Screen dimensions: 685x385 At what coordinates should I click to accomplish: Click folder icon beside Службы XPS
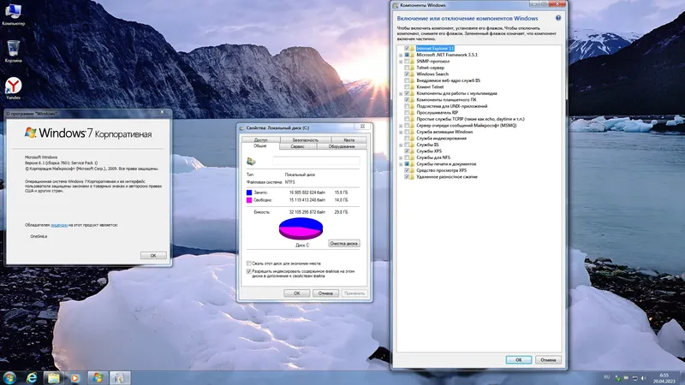click(412, 151)
